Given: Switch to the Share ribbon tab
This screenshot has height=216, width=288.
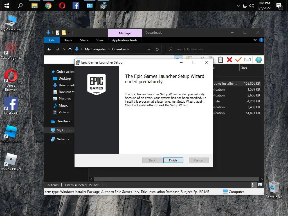Looking at the screenshot, I should pos(84,40).
